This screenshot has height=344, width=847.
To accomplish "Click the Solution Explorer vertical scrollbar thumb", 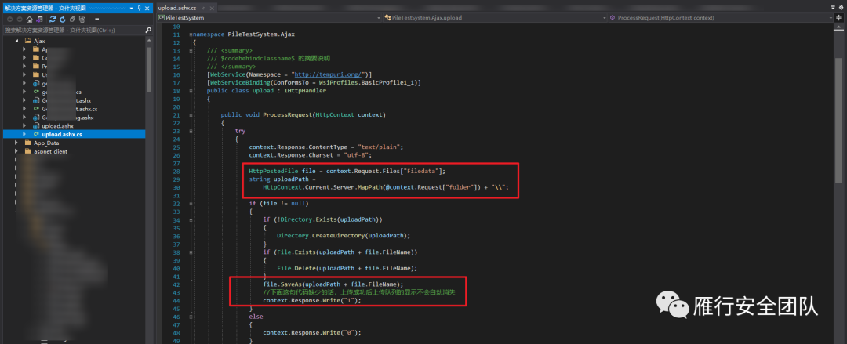I will pos(149,70).
